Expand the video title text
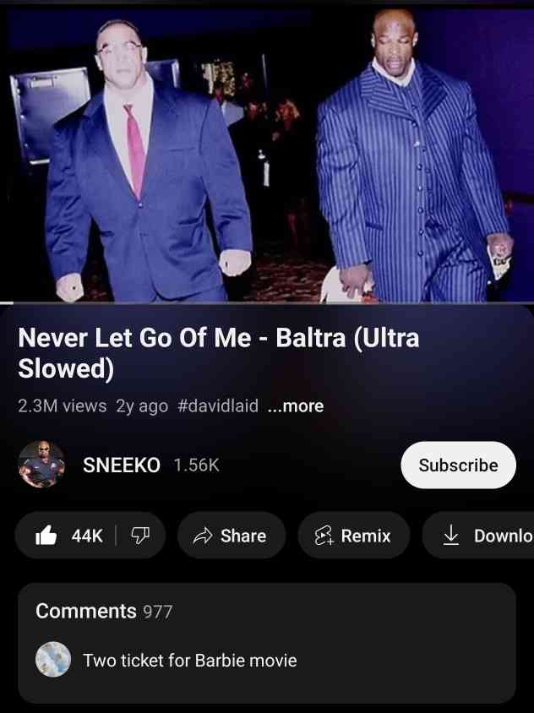The height and width of the screenshot is (713, 534). tap(218, 353)
